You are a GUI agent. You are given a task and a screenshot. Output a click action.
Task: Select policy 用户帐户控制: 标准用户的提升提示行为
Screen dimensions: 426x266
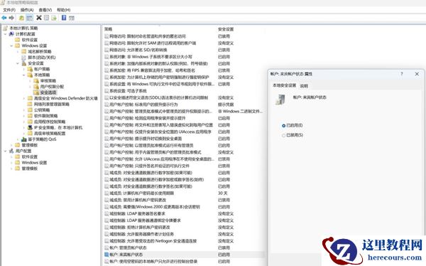143,105
